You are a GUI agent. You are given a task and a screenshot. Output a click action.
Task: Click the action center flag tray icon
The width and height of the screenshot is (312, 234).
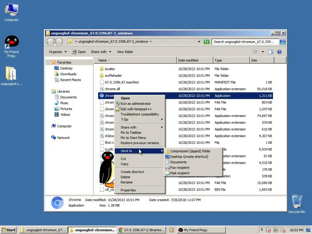[268, 230]
